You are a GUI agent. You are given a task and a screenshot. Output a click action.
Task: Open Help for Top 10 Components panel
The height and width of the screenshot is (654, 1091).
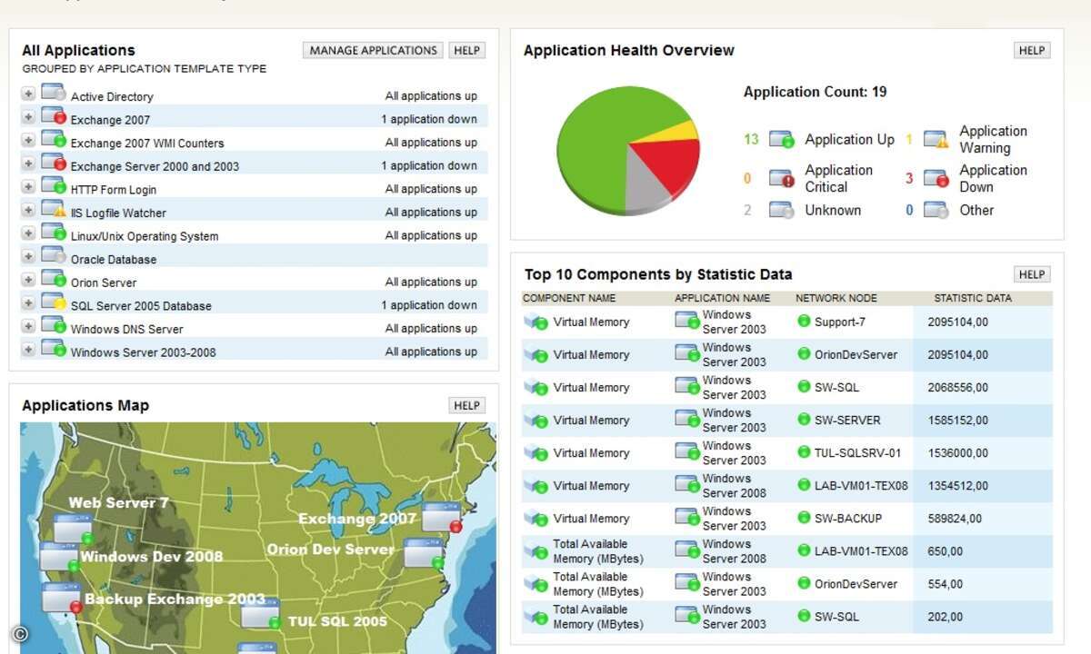pyautogui.click(x=1032, y=274)
